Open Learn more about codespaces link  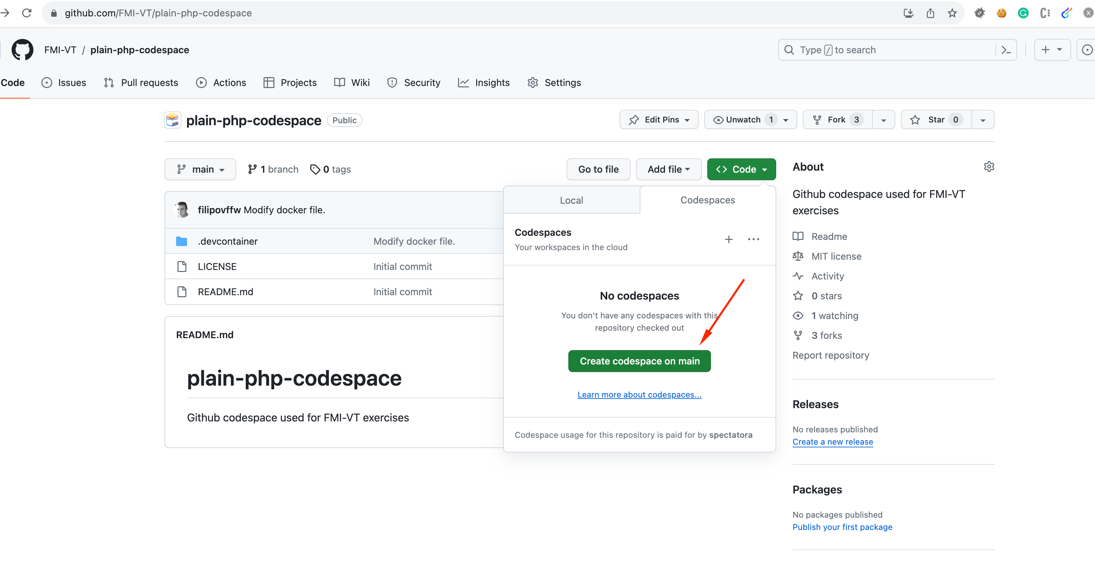click(639, 395)
